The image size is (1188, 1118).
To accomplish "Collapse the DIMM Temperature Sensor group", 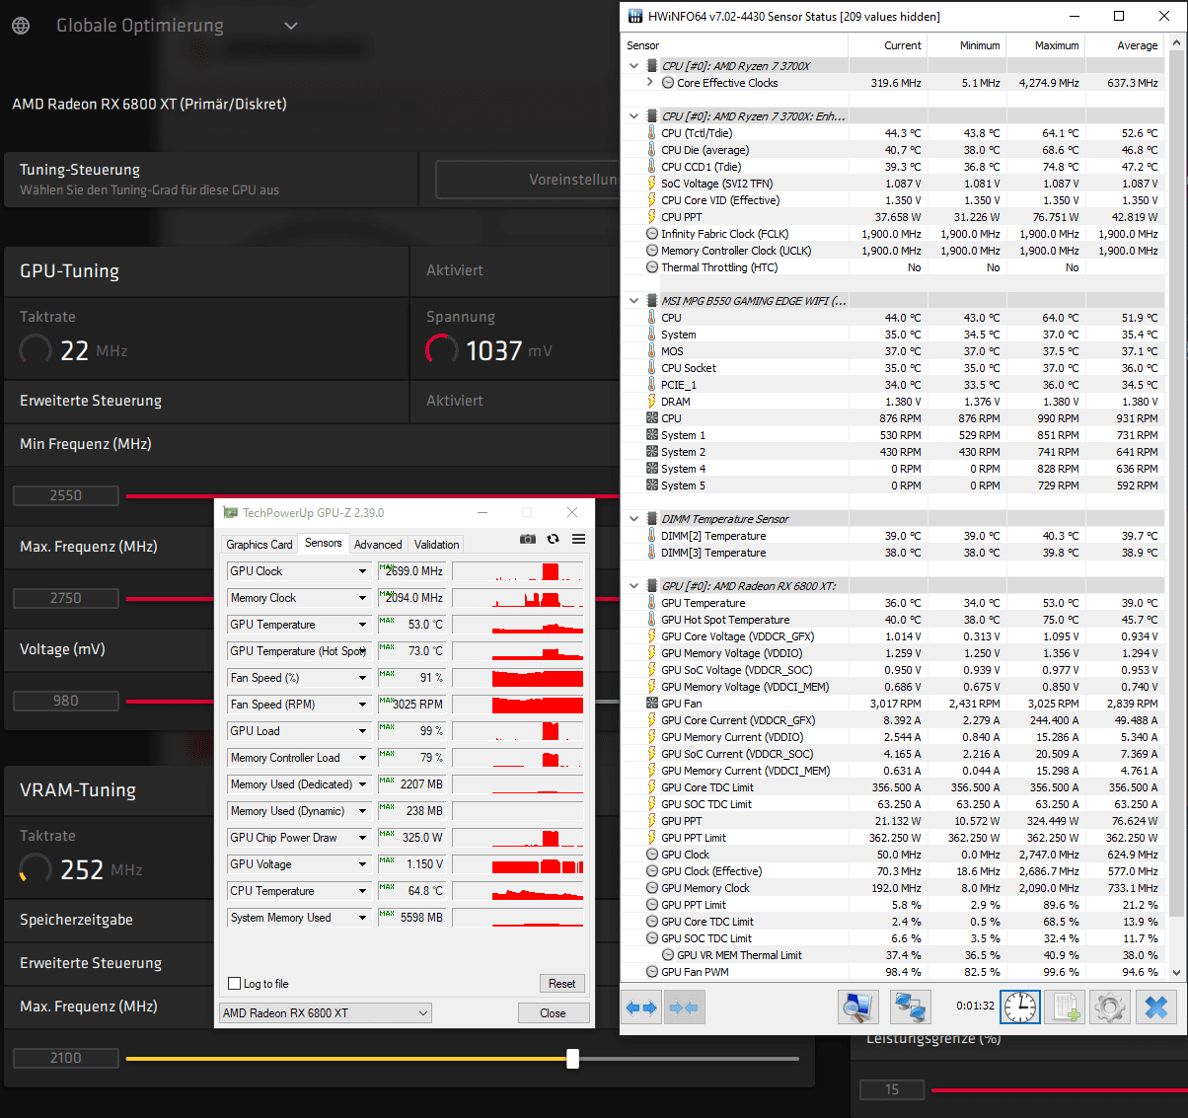I will pos(633,519).
